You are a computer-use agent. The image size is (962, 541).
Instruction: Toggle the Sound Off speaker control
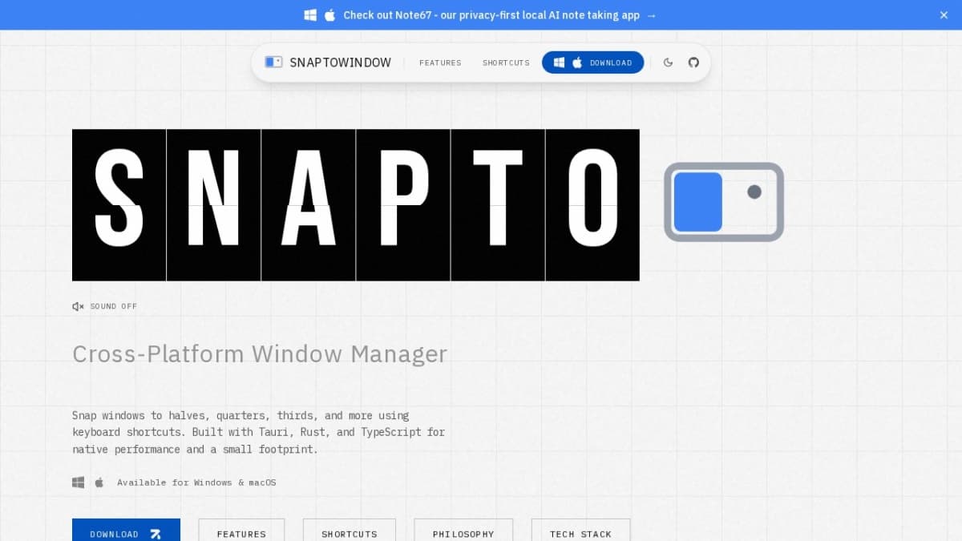pyautogui.click(x=105, y=306)
